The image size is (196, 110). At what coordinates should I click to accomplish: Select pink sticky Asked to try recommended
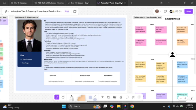click(141, 30)
